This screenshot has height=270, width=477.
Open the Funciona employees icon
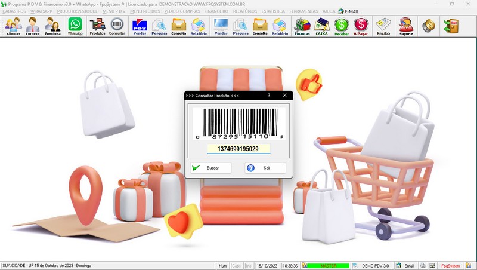(x=52, y=26)
